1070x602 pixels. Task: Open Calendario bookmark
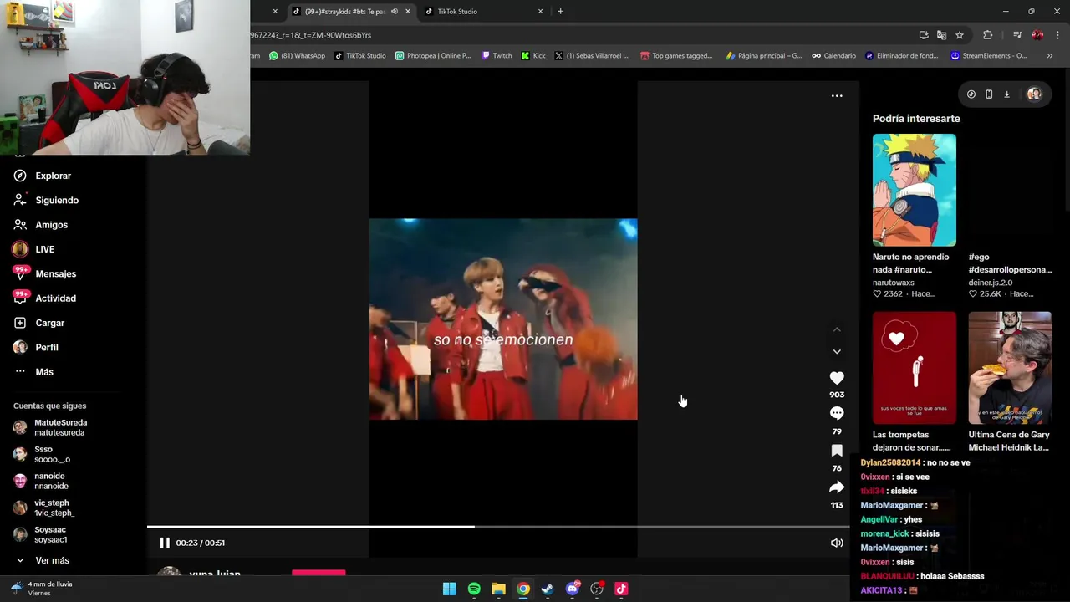click(833, 56)
